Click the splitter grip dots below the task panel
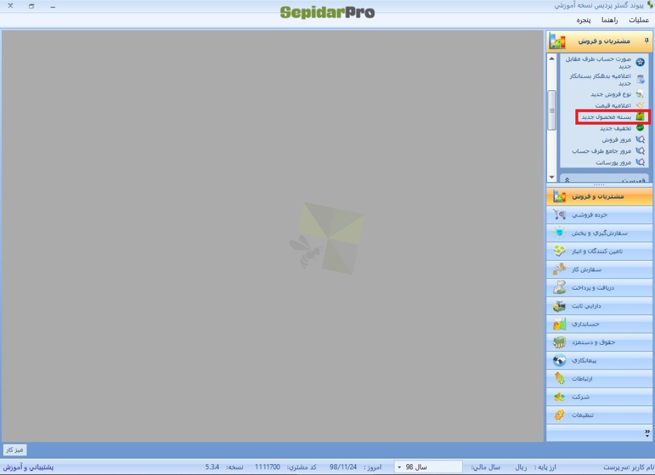 (x=599, y=185)
